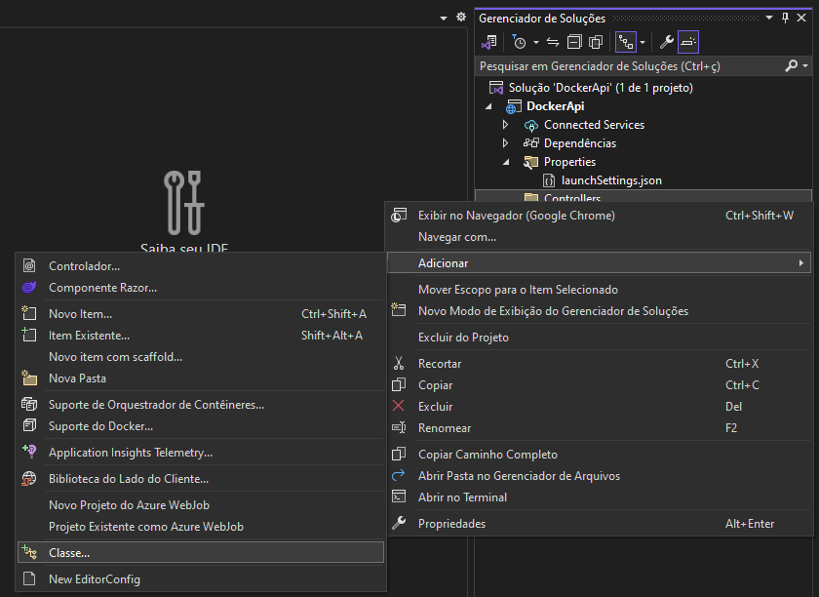
Task: Add a new Classe...
Action: (201, 552)
